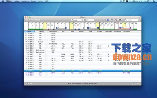The image size is (157, 98).
Task: Open the Daten menu
Action: point(33,1)
